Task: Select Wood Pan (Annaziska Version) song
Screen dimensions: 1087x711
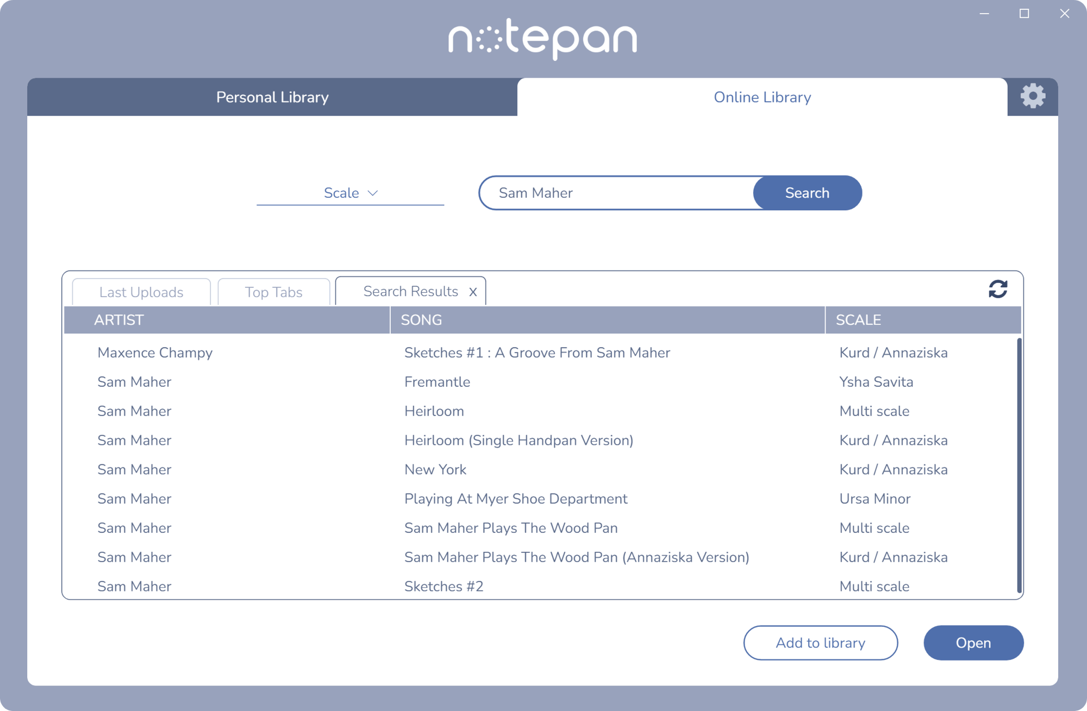Action: 577,557
